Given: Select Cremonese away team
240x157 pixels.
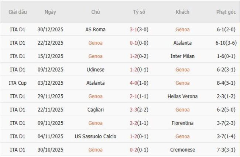Looking at the screenshot, I should click(x=182, y=150).
